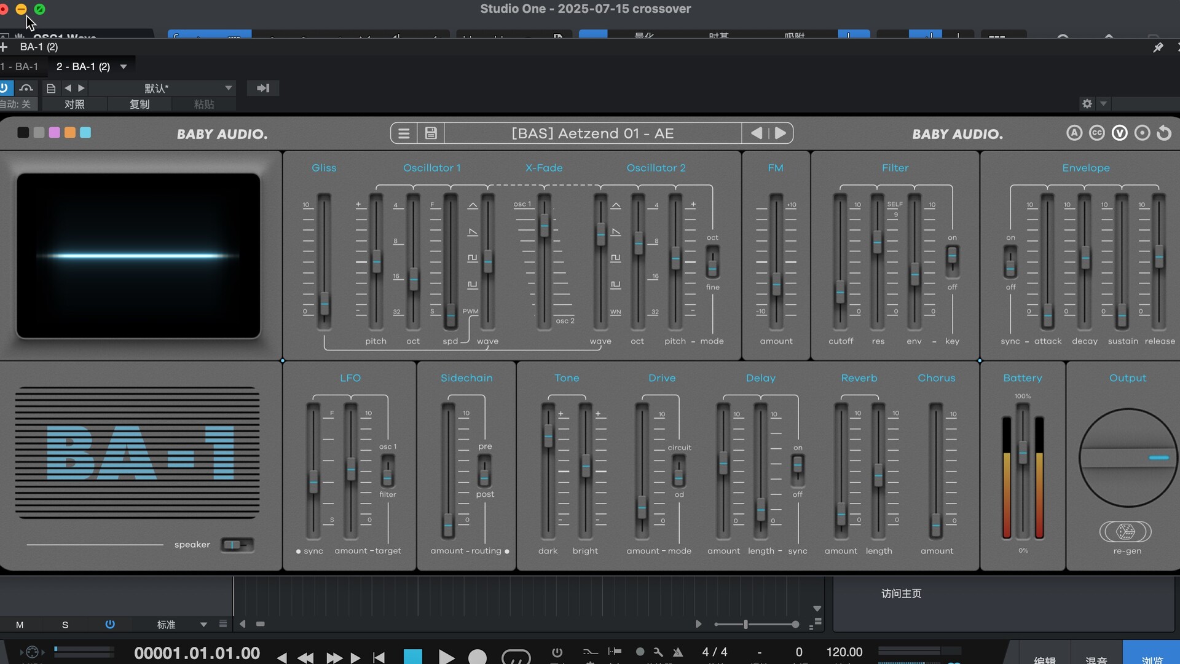
Task: Click the re-gen dice button
Action: tap(1125, 531)
